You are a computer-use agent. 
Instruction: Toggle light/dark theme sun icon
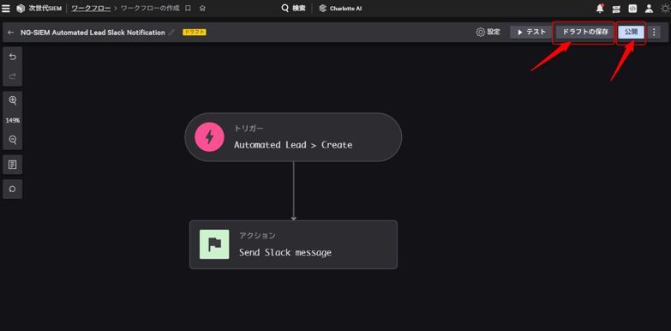[665, 9]
